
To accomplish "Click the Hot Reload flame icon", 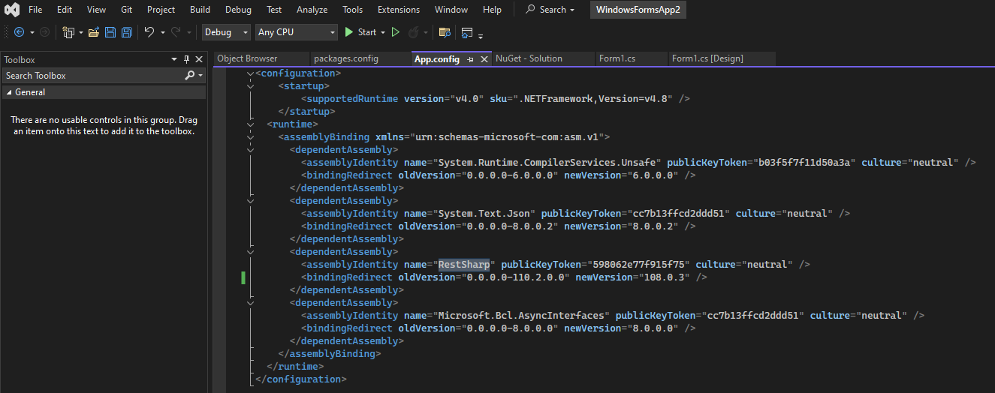I will click(413, 32).
